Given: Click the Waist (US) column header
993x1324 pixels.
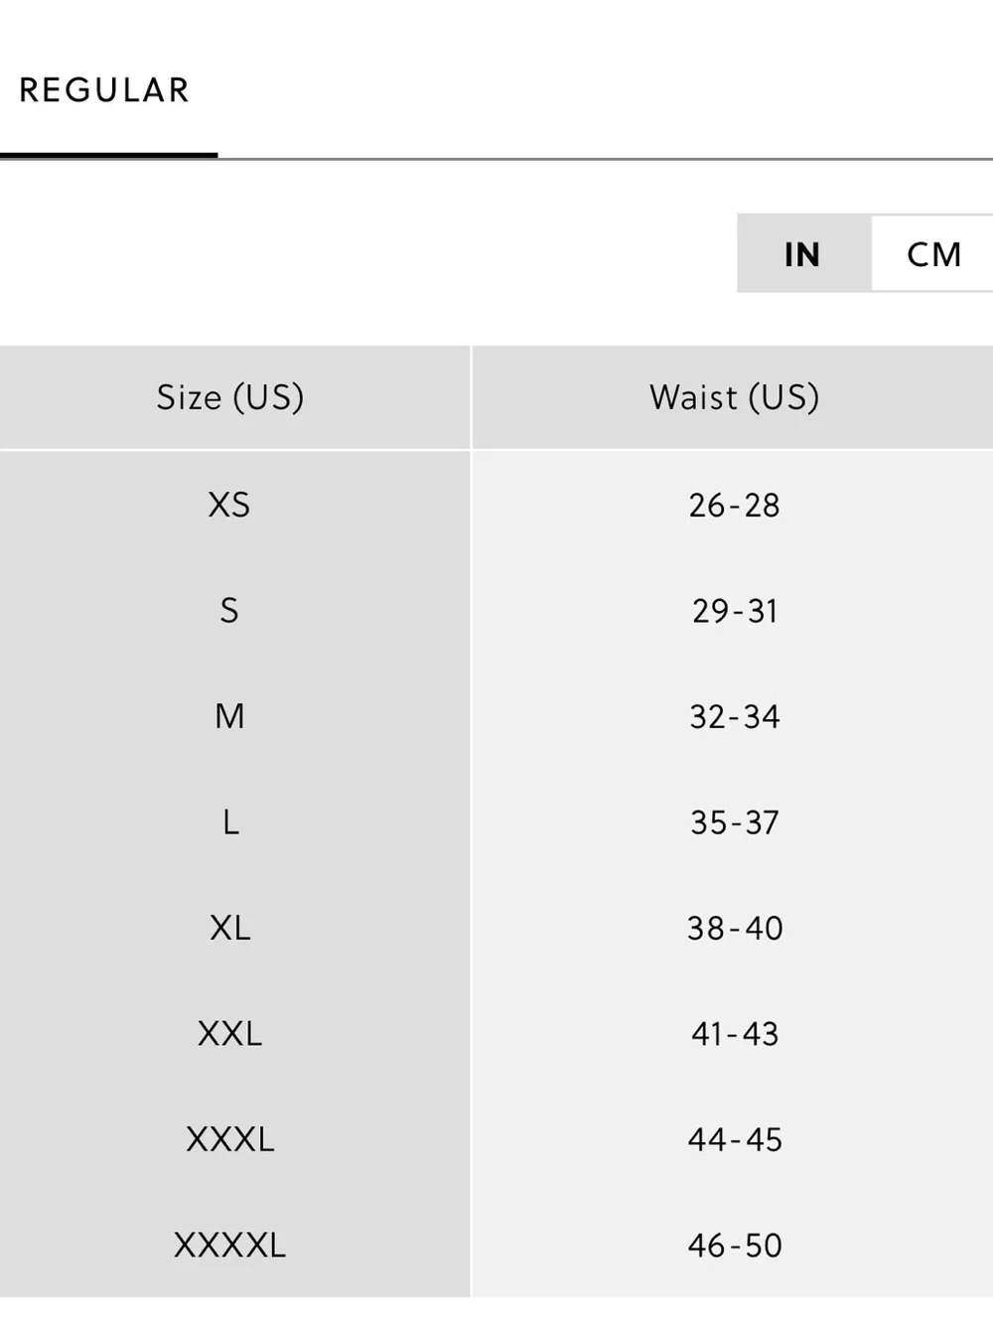Looking at the screenshot, I should 733,397.
